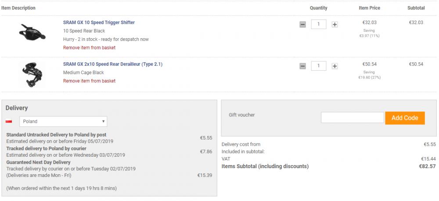The width and height of the screenshot is (439, 201).
Task: Click the Rear Derailleur quantity field
Action: click(318, 66)
